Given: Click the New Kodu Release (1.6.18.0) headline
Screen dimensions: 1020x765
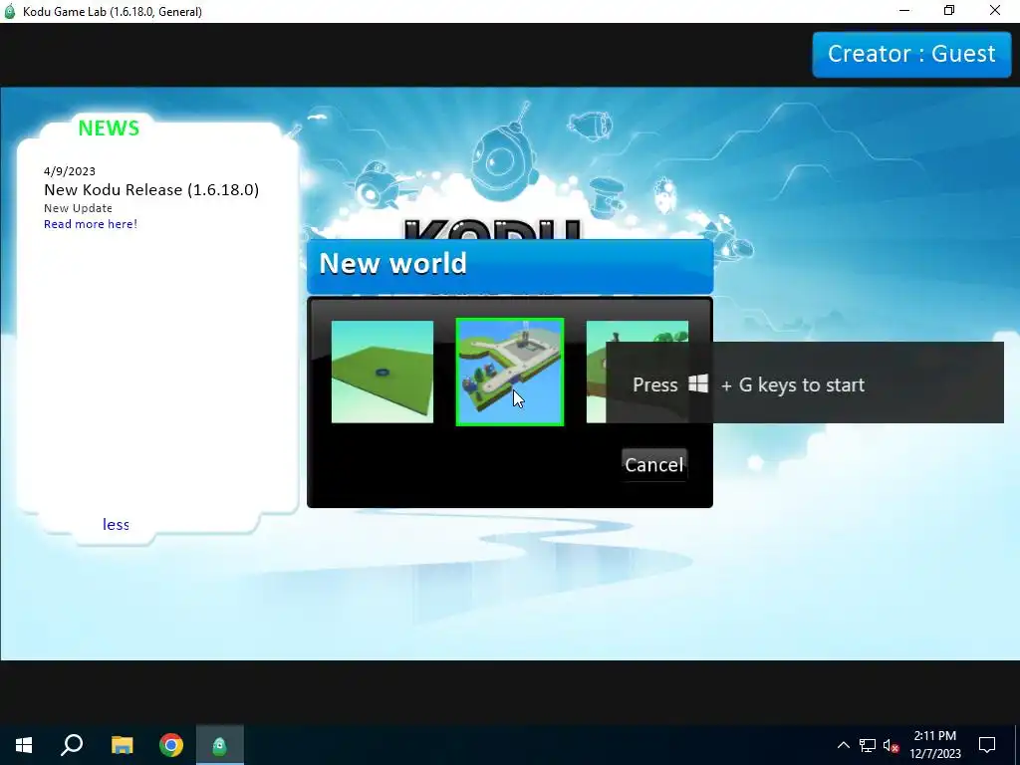Looking at the screenshot, I should [x=151, y=189].
